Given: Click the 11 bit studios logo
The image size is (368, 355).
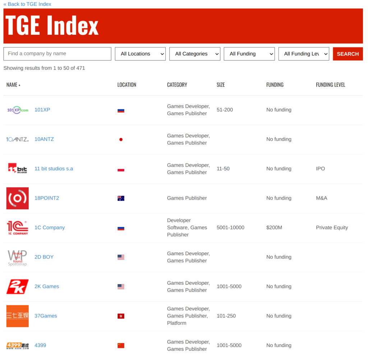Looking at the screenshot, I should tap(18, 168).
